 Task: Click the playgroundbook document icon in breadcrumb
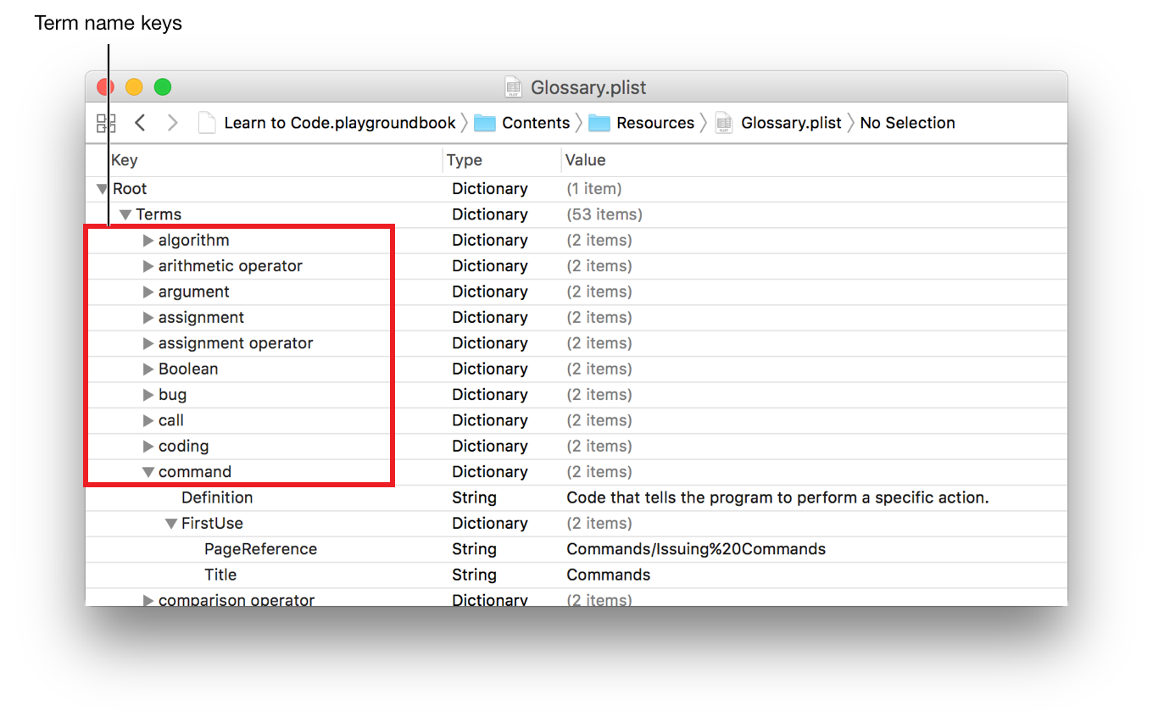(207, 124)
